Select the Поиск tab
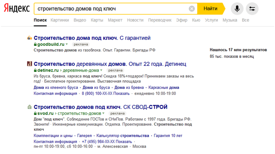 40,20
